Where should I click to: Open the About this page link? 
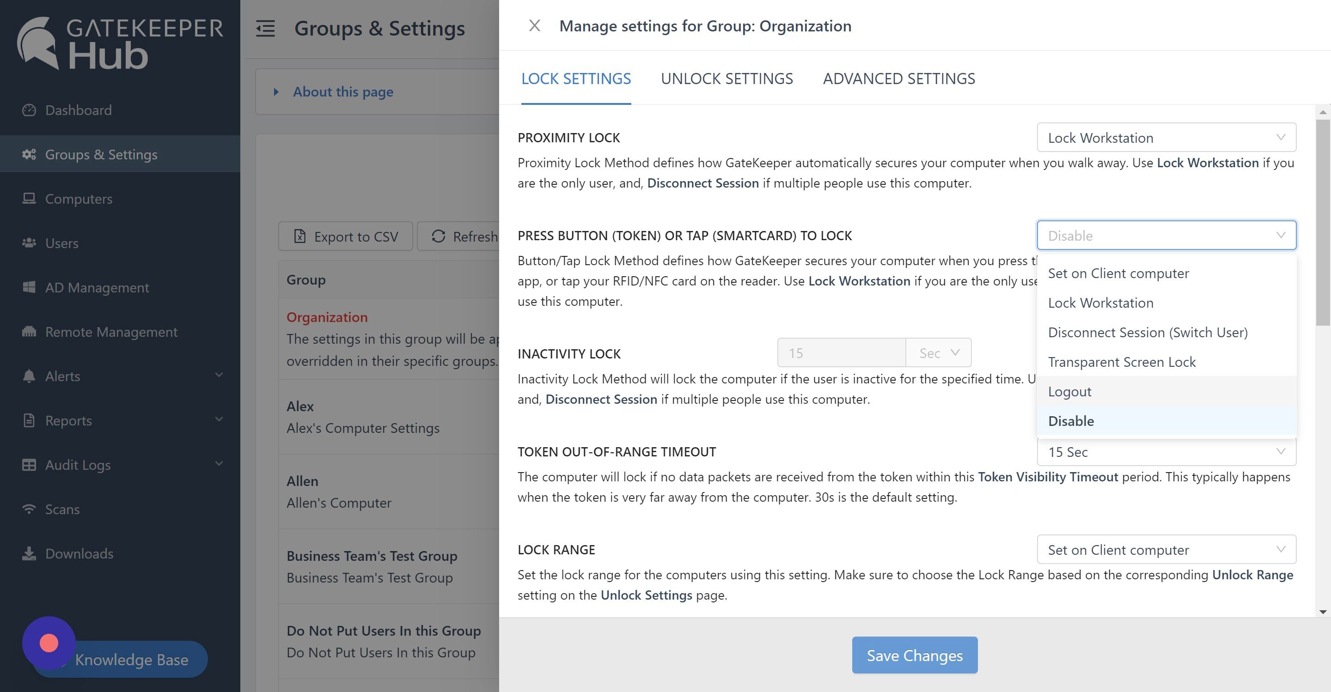pyautogui.click(x=343, y=92)
